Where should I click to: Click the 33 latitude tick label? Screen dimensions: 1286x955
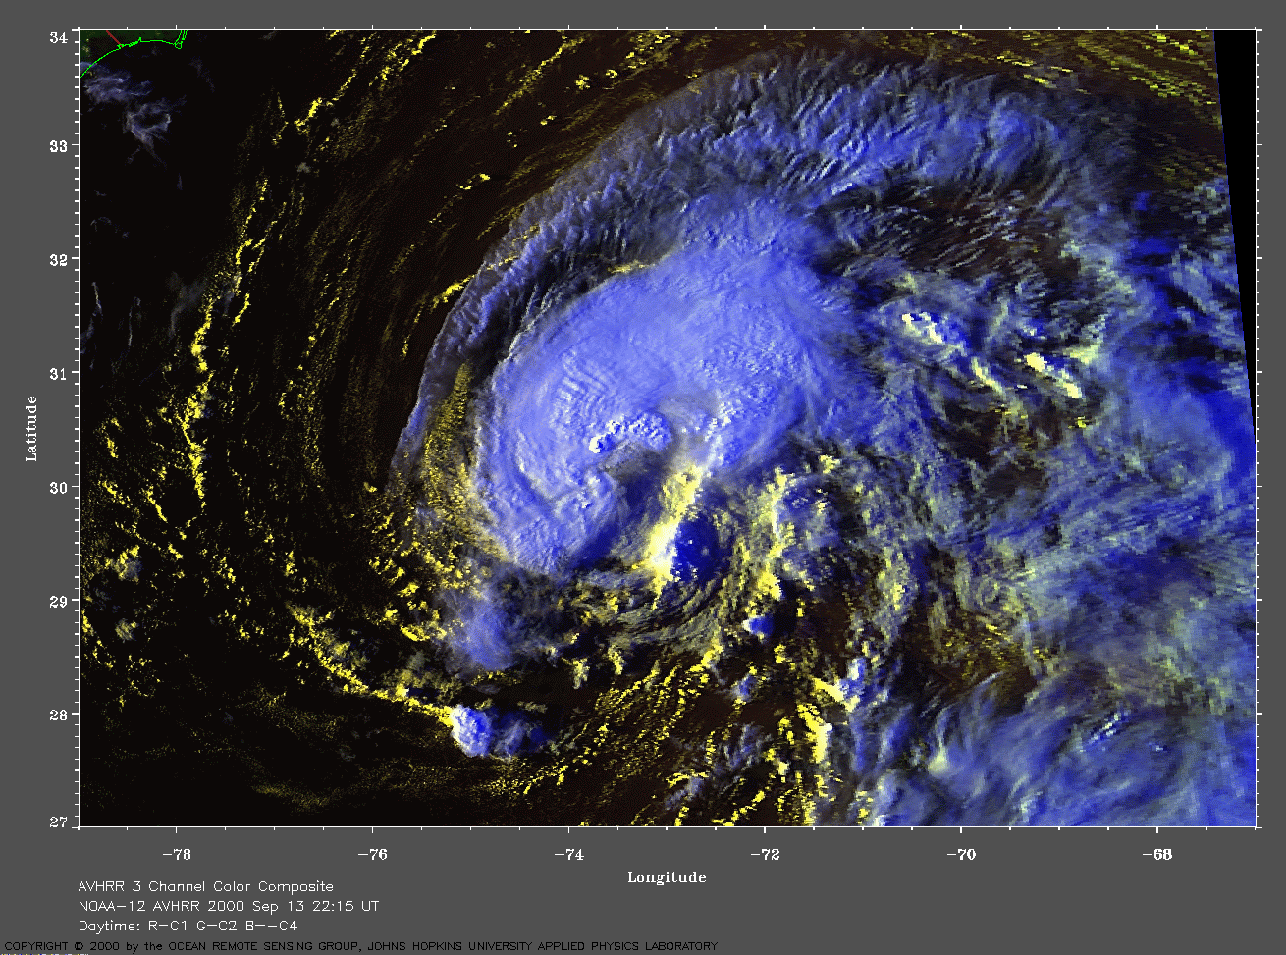(x=58, y=146)
